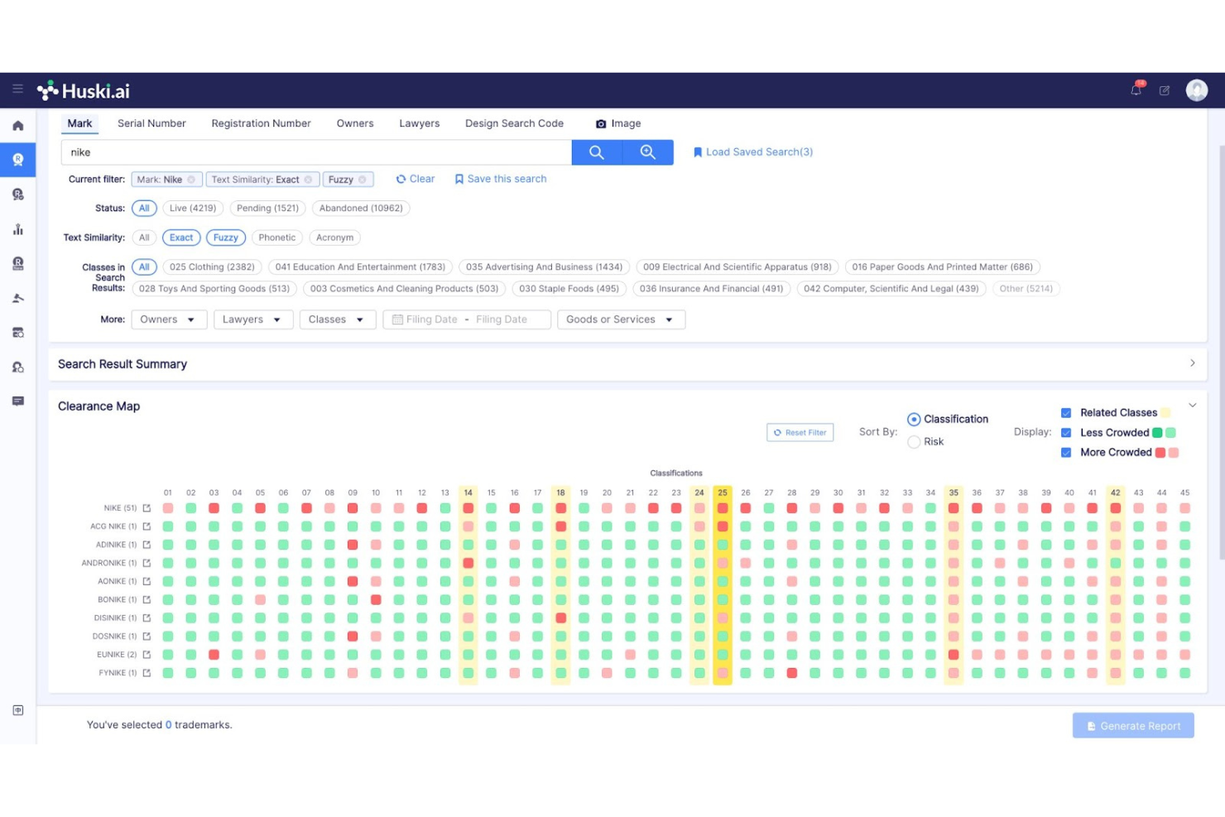The image size is (1225, 817).
Task: Open the bar chart analytics sidebar icon
Action: coord(17,229)
